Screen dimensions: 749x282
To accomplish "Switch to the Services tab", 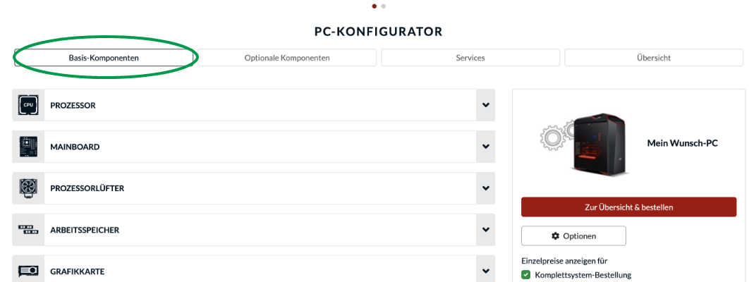I will [x=470, y=58].
